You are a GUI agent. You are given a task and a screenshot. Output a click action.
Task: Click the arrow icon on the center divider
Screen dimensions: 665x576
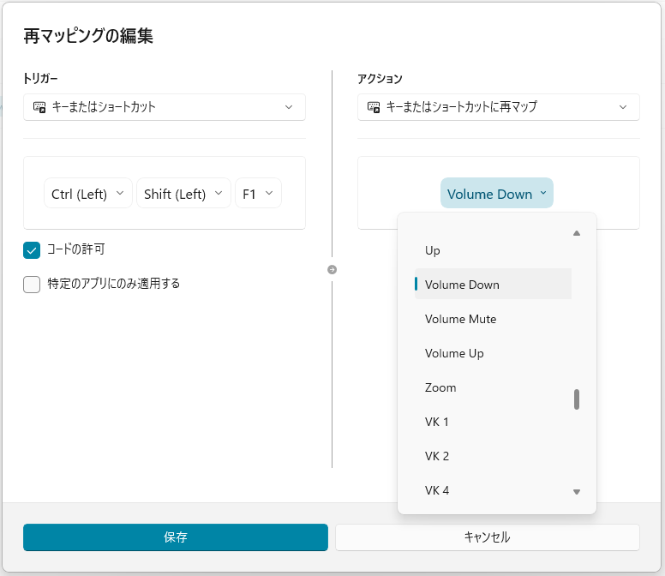332,270
